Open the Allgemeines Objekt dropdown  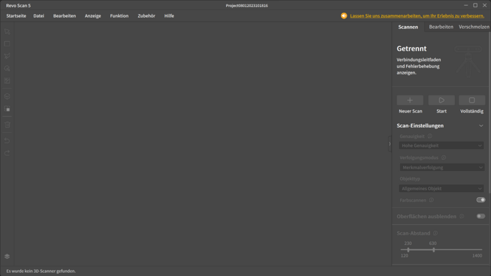441,188
